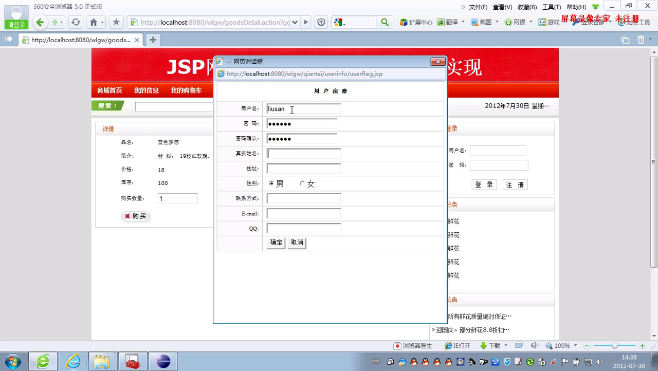Image resolution: width=658 pixels, height=371 pixels.
Task: Open the search engine selector dropdown
Action: pos(340,22)
